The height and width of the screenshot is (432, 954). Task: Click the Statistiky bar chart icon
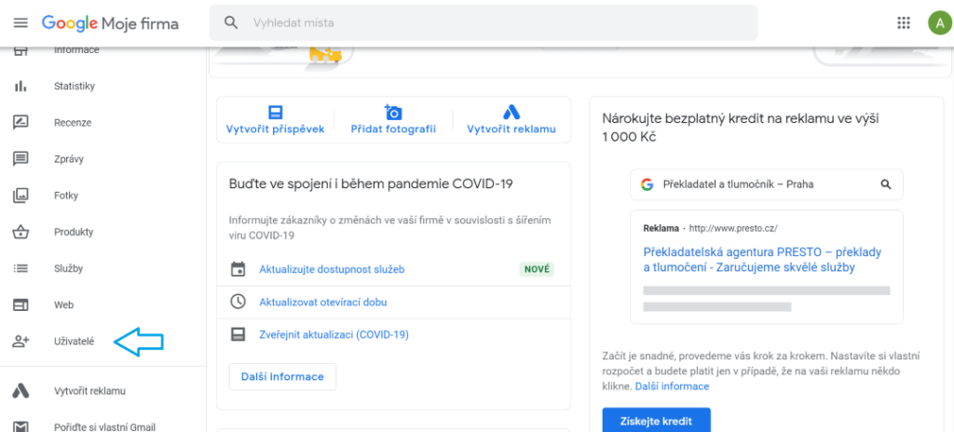(x=20, y=87)
